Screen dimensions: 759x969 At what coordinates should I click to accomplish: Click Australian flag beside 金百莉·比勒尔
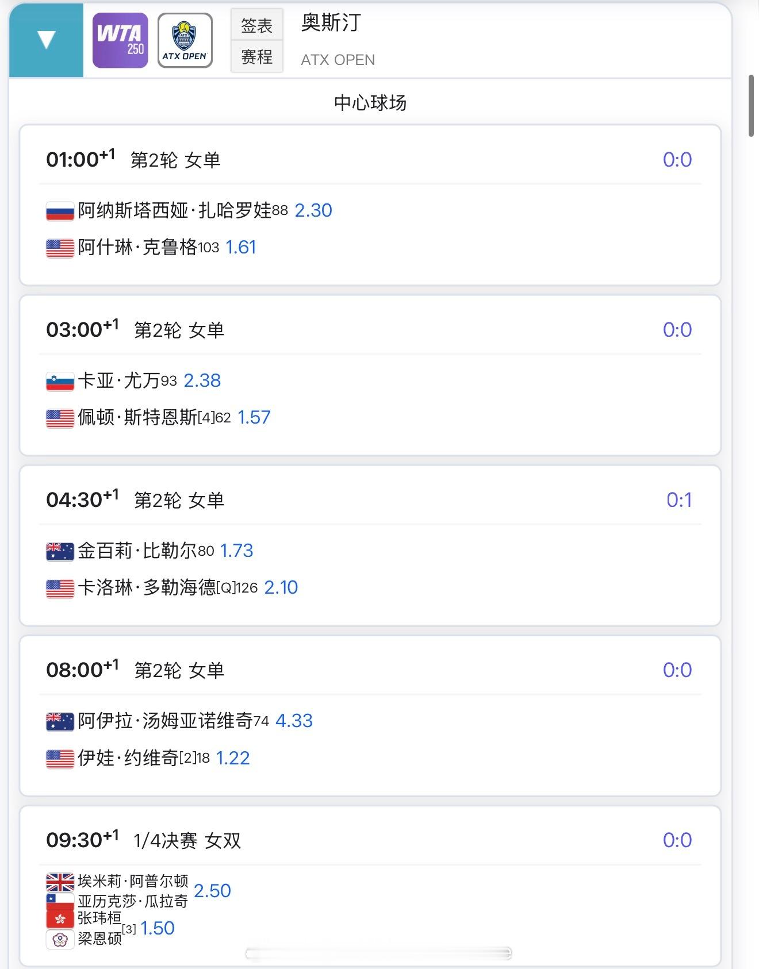point(60,551)
